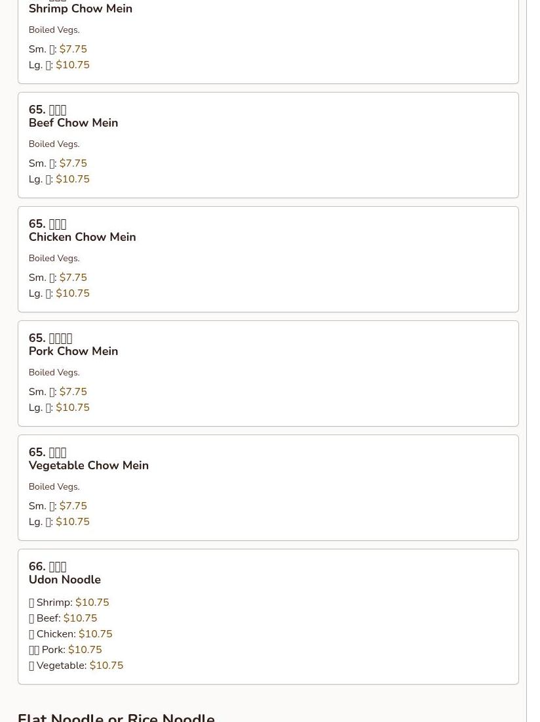Click Shrimp Chow Mein large $10.75 price

pyautogui.click(x=73, y=64)
